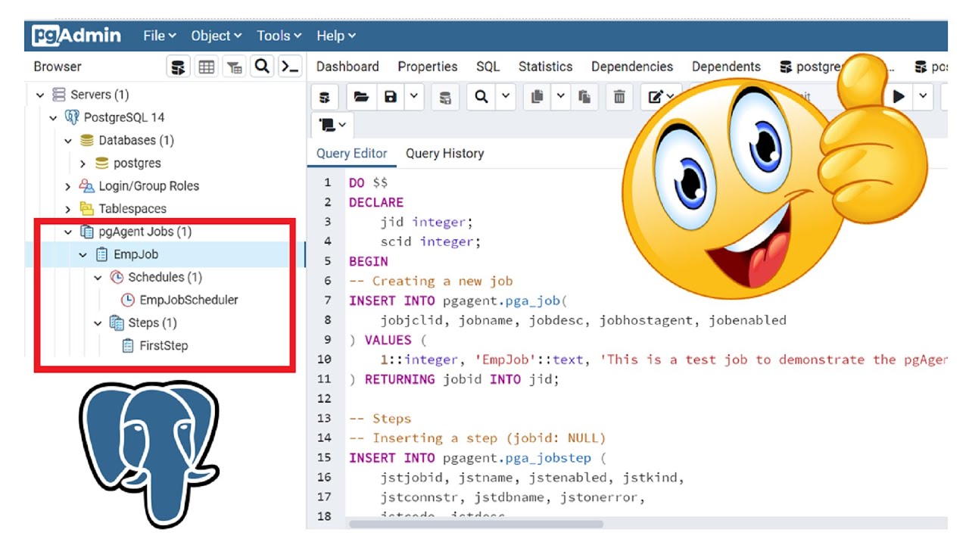Run the query with Execute play button
Viewport: 969px width, 545px height.
pos(899,97)
